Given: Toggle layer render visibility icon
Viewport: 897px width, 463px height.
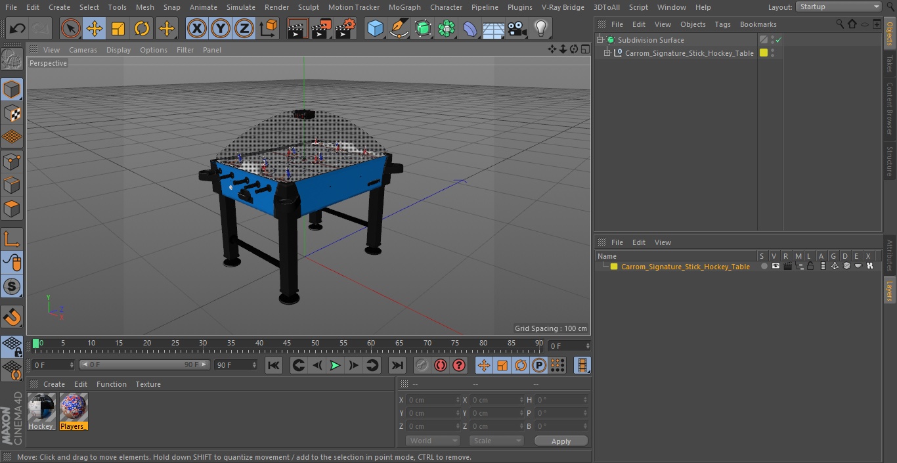Looking at the screenshot, I should [787, 266].
